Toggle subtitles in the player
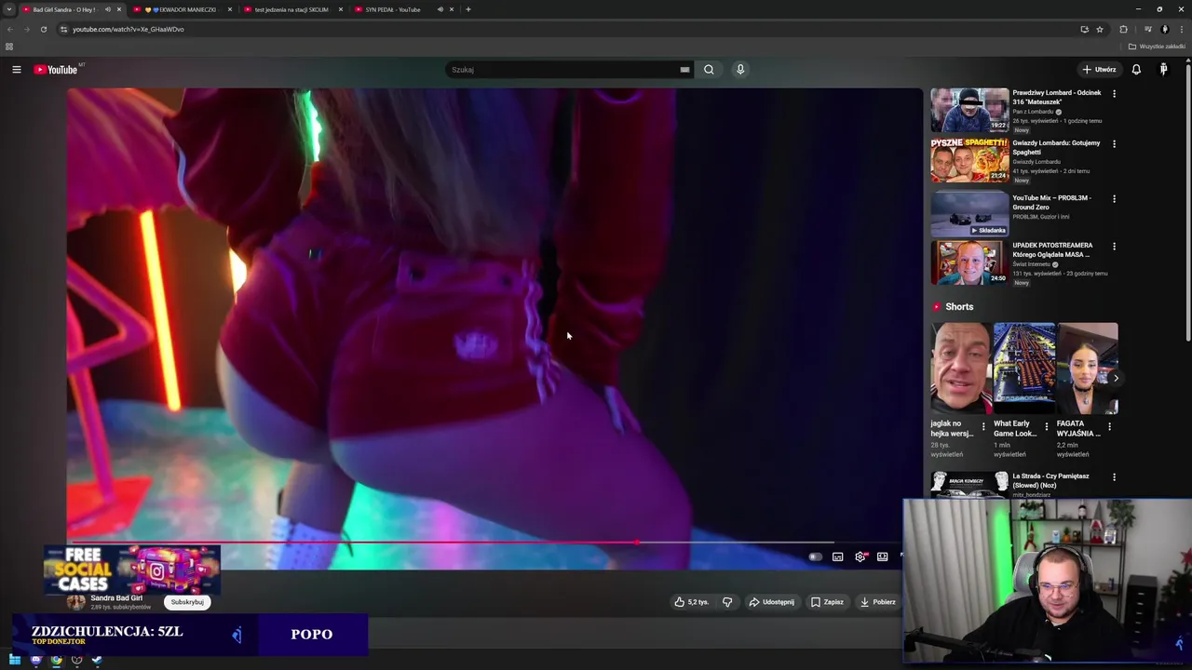The image size is (1192, 670). click(837, 556)
